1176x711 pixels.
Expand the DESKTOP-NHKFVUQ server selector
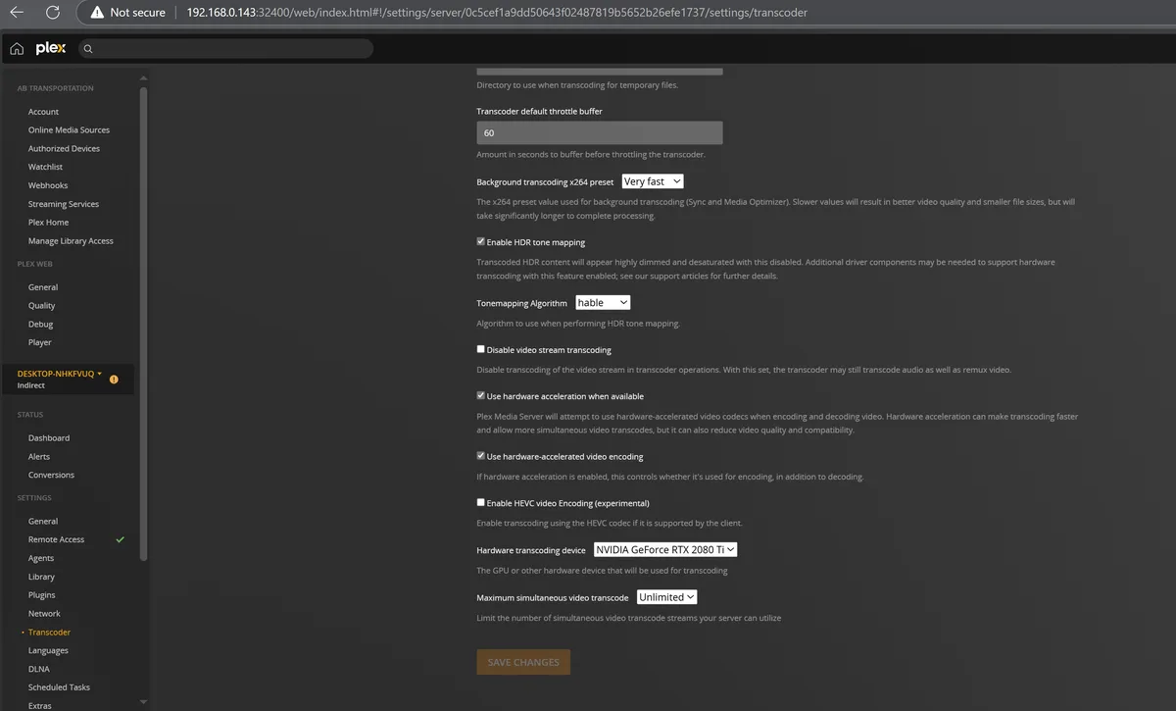coord(60,374)
